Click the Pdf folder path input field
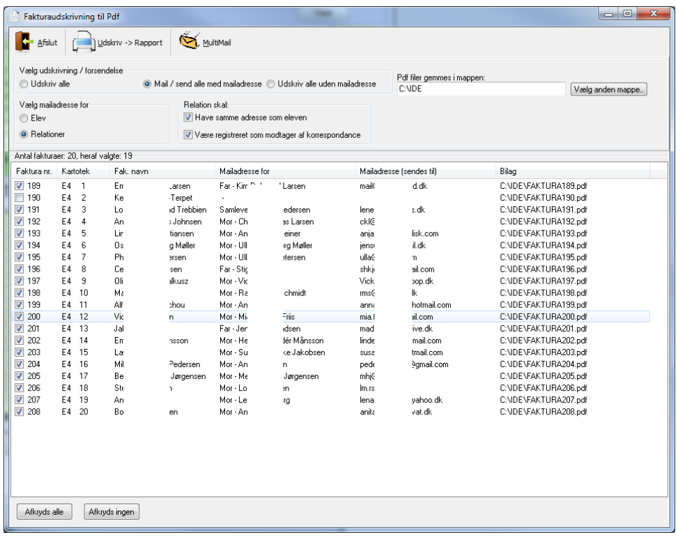The height and width of the screenshot is (544, 678). [481, 89]
